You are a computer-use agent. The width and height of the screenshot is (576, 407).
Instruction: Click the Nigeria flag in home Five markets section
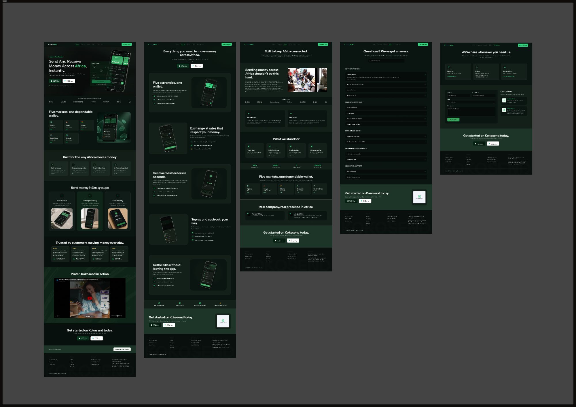51,122
